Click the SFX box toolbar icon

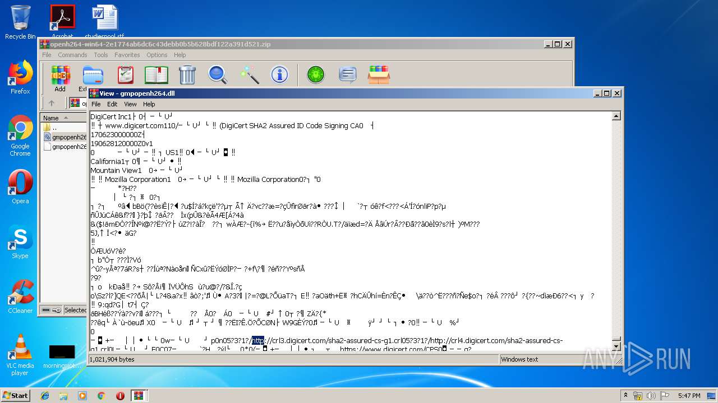click(x=379, y=74)
